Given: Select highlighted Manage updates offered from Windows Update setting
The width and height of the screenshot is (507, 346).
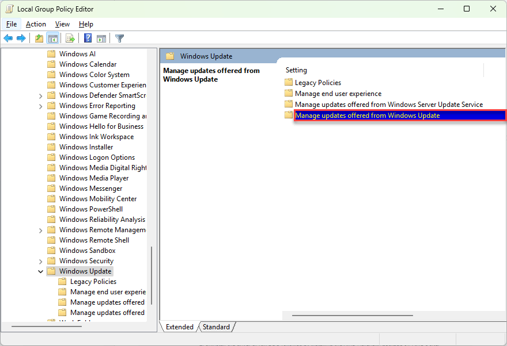Looking at the screenshot, I should pyautogui.click(x=400, y=116).
